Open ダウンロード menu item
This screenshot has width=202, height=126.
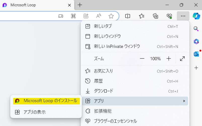click(x=135, y=91)
